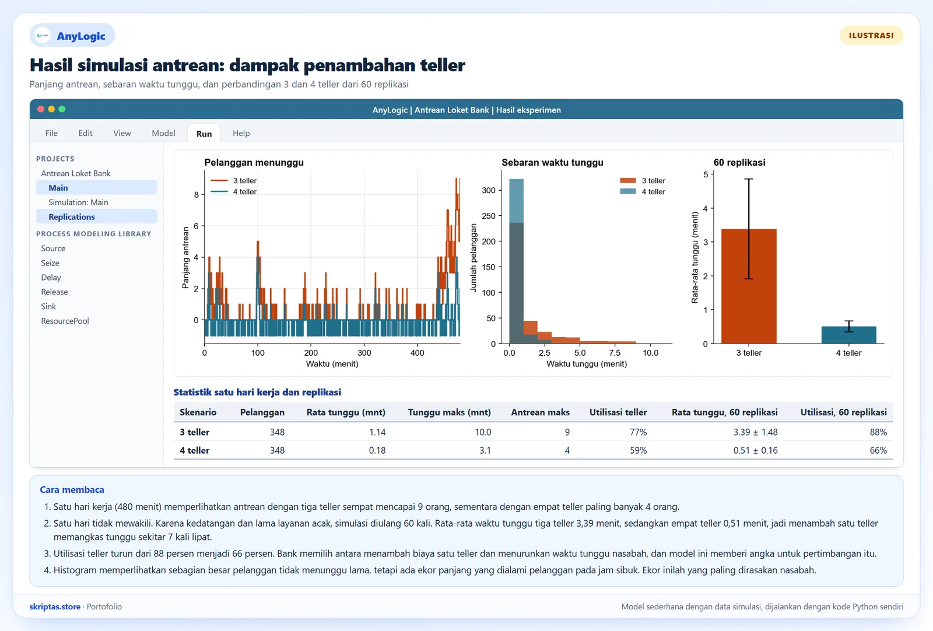
Task: Open the Edit menu
Action: tap(85, 133)
